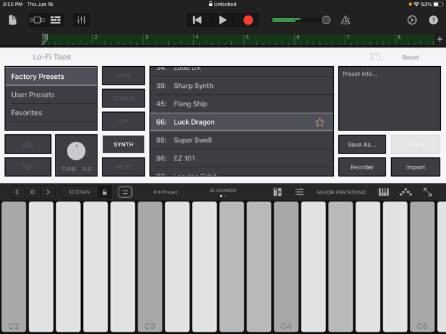
Task: Switch to instrument browser view
Action: coord(37,20)
